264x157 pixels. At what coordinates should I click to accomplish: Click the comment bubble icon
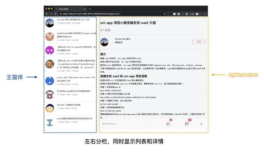point(186,124)
